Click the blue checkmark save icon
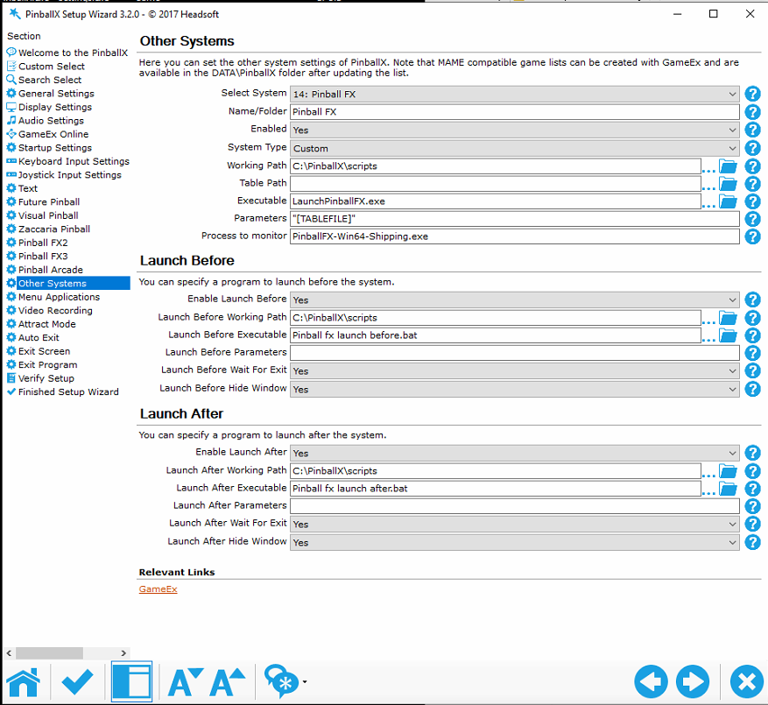The height and width of the screenshot is (705, 768). (x=77, y=681)
